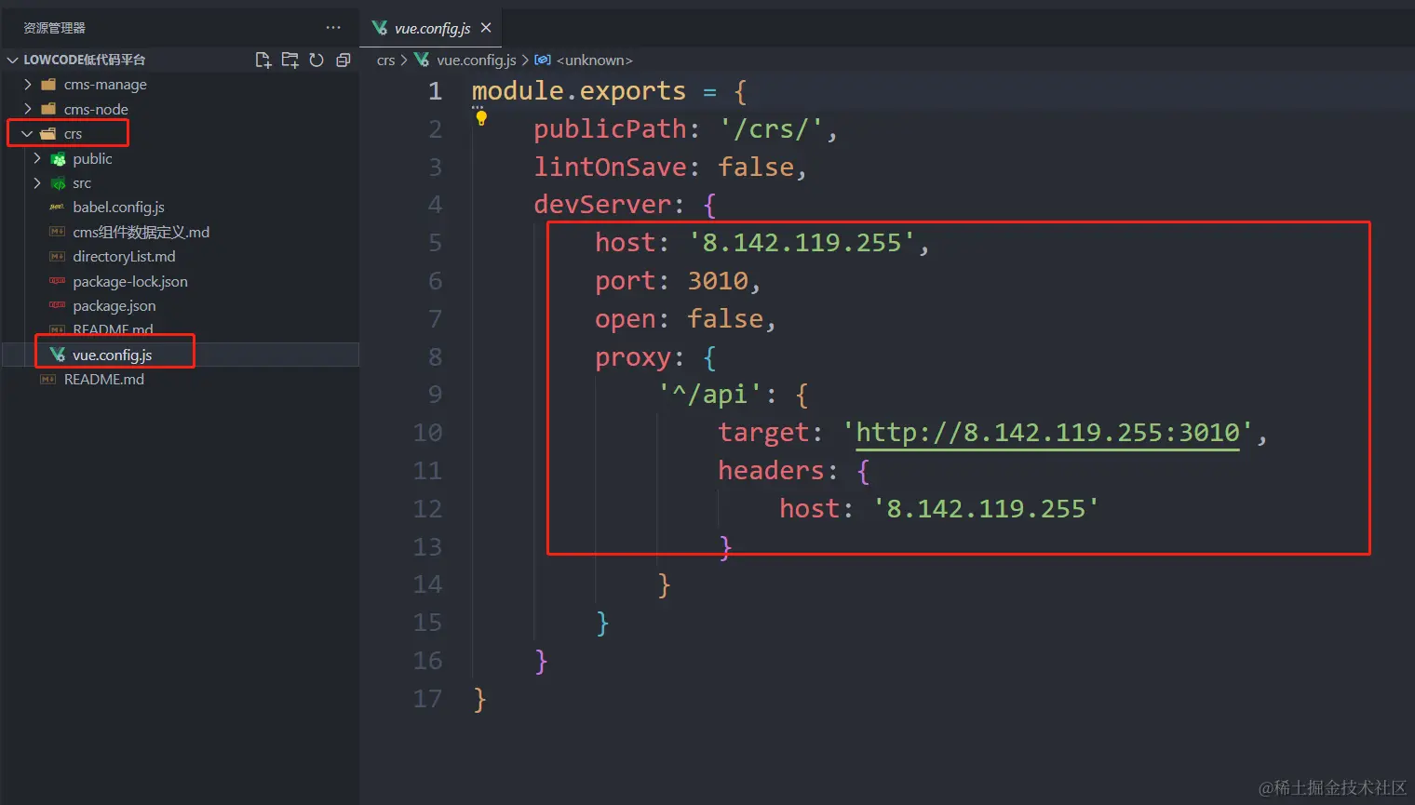This screenshot has width=1415, height=805.
Task: Click line number 17 in gutter
Action: click(x=427, y=699)
